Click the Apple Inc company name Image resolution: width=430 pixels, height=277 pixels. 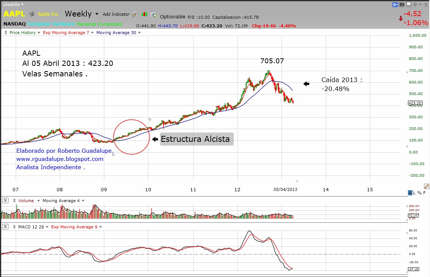(48, 14)
